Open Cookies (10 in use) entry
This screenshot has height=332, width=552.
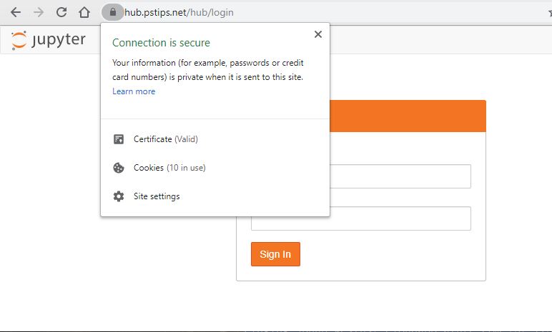point(169,168)
